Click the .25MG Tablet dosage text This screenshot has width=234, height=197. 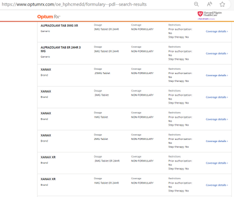[102, 73]
